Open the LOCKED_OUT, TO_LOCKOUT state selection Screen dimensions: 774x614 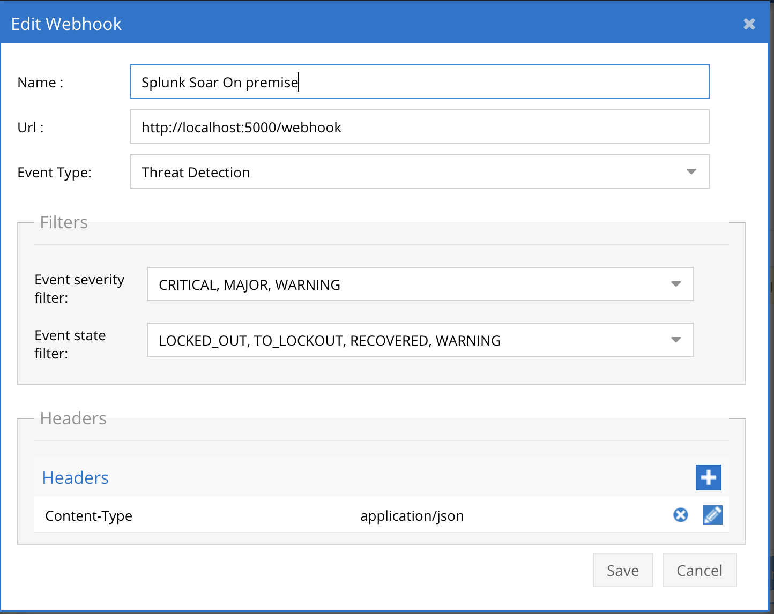(407, 340)
